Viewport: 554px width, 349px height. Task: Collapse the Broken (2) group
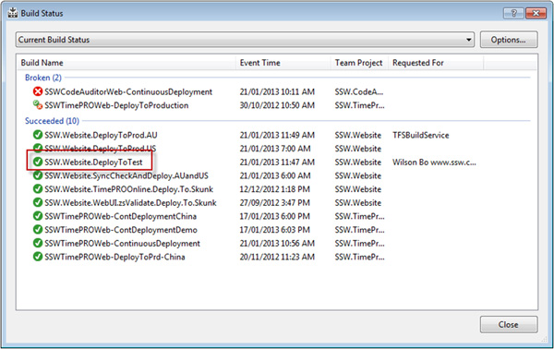point(43,78)
